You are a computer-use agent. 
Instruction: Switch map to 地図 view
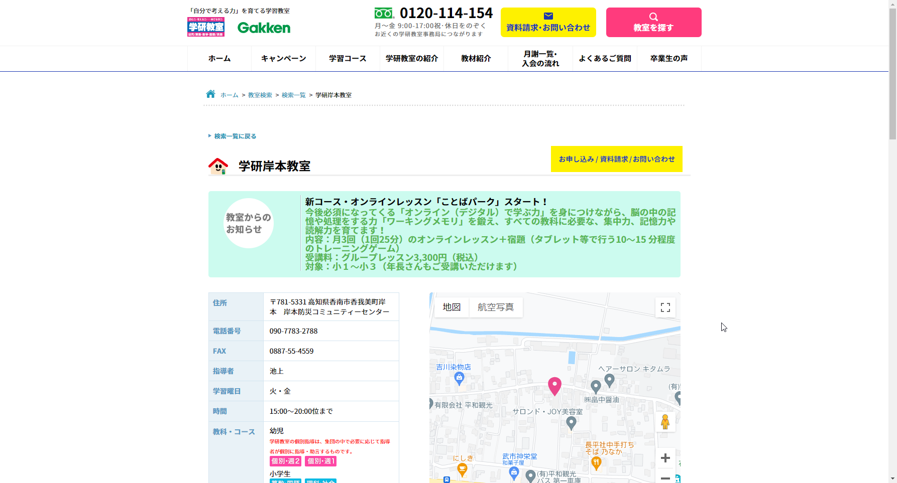pos(452,307)
